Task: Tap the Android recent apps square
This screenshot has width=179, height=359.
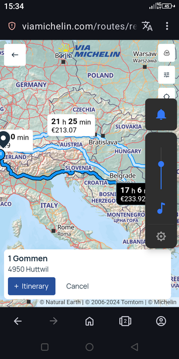Action: pyautogui.click(x=45, y=347)
